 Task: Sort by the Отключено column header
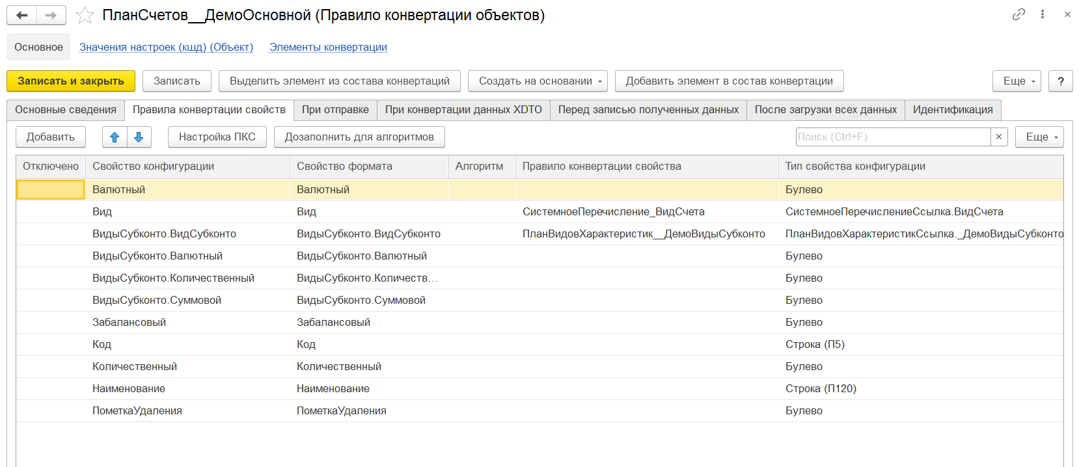[51, 167]
